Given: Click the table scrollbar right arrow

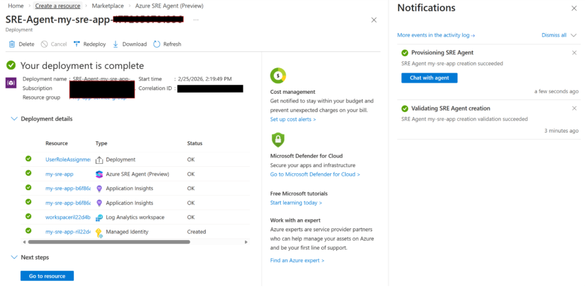Looking at the screenshot, I should [x=246, y=242].
